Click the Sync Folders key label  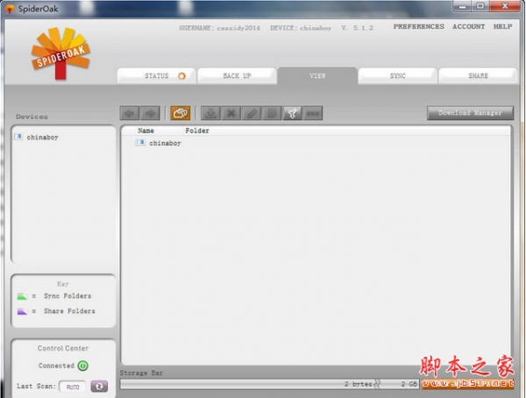[68, 296]
